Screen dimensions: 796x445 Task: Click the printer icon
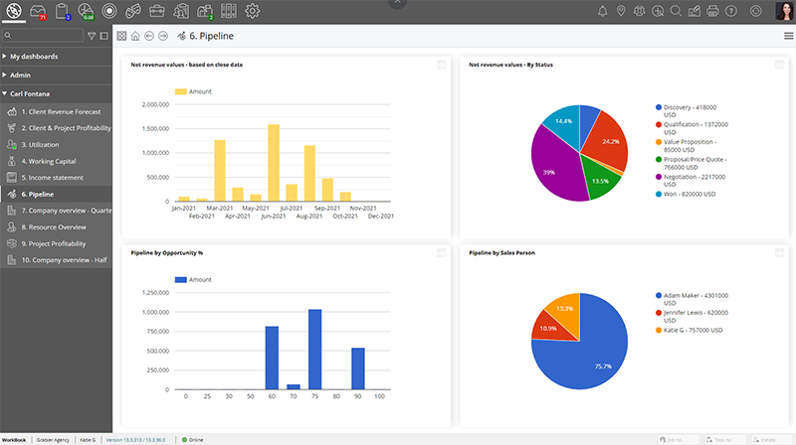click(x=712, y=12)
